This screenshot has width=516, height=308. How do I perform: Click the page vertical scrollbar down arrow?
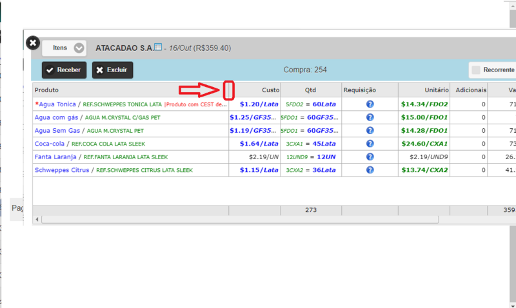[x=513, y=305]
